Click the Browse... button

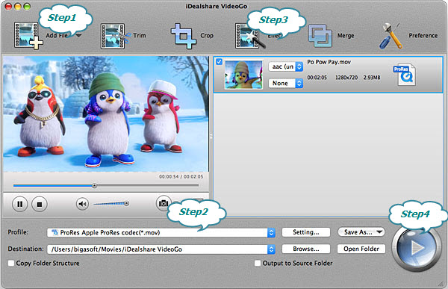point(306,249)
